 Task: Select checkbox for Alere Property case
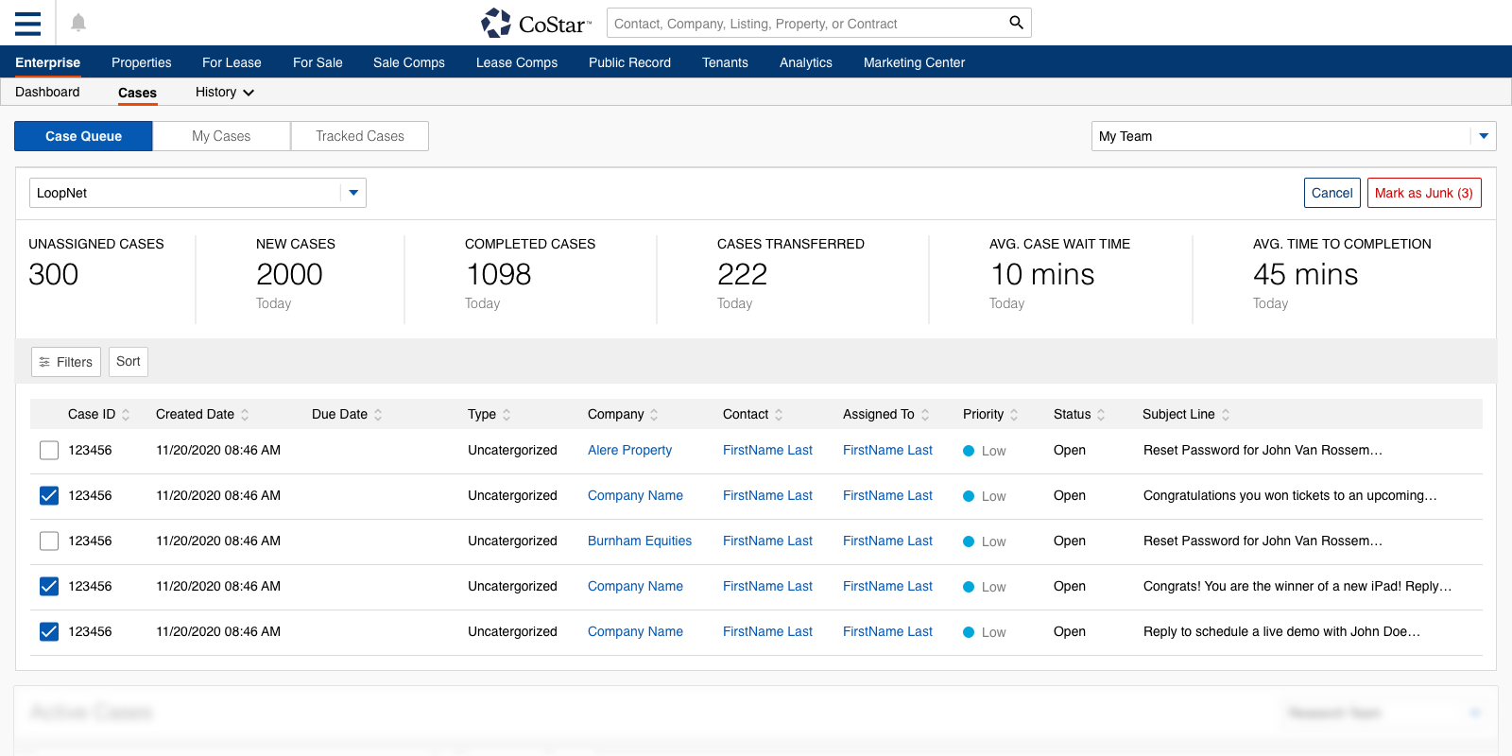tap(49, 451)
